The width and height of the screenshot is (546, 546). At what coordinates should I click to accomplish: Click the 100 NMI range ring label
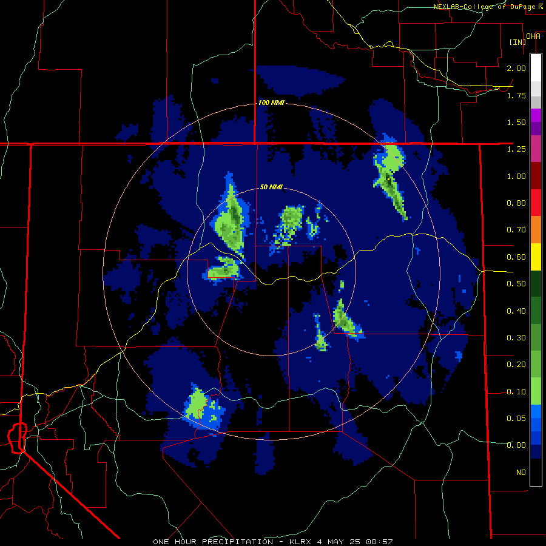point(271,103)
